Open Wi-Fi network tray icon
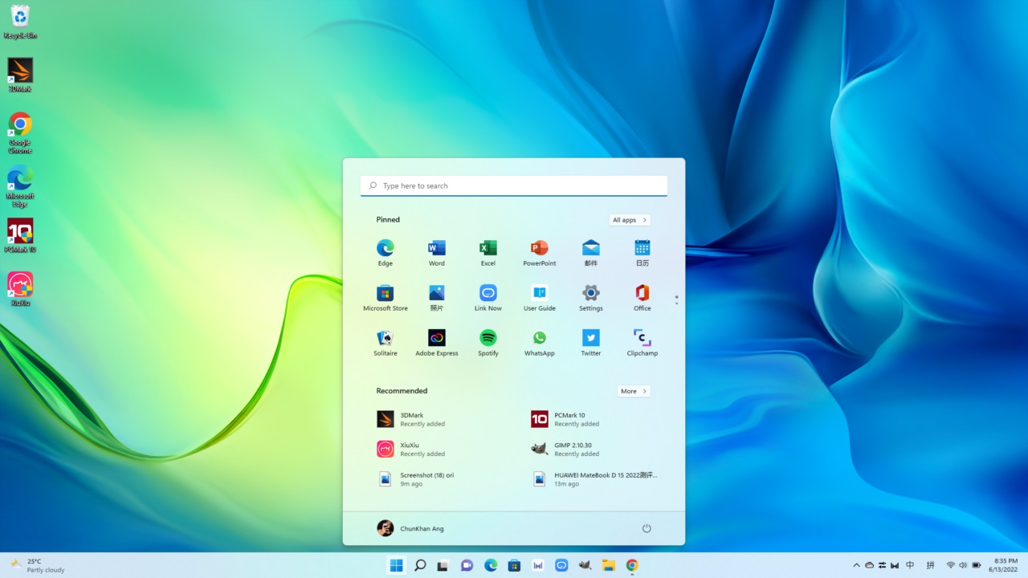This screenshot has width=1028, height=578. [951, 565]
